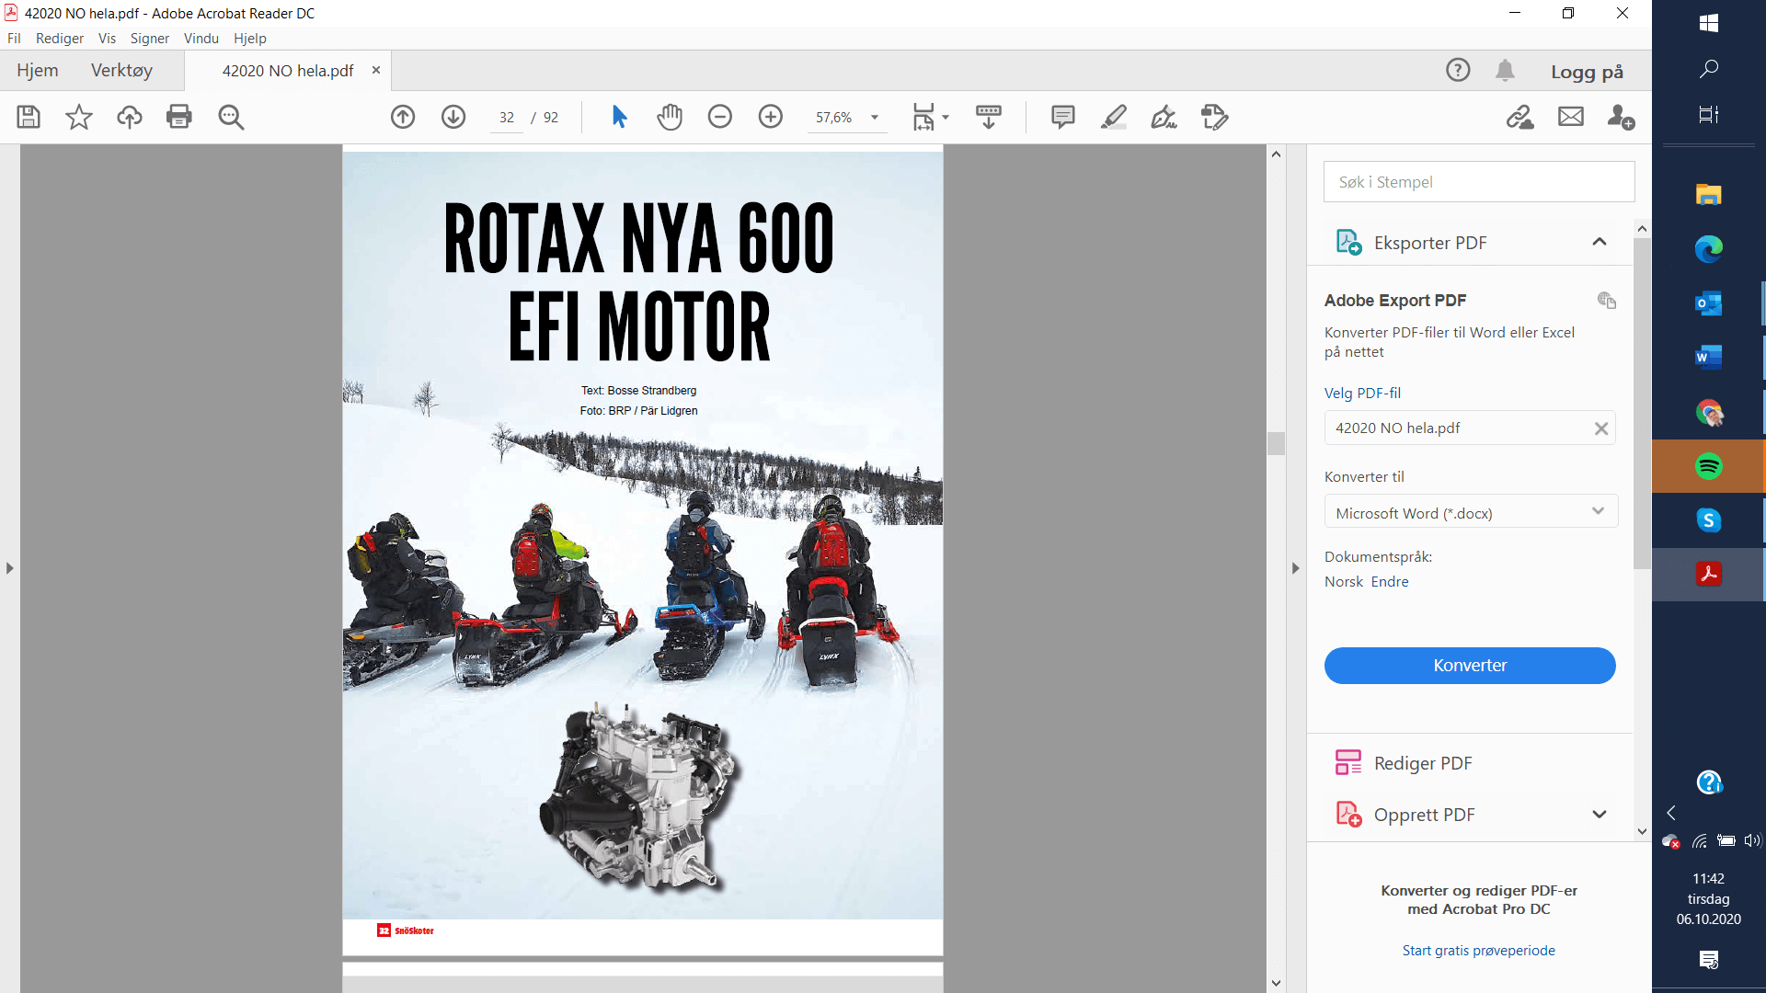This screenshot has height=993, width=1766.
Task: Zoom in with the plus button
Action: [x=771, y=117]
